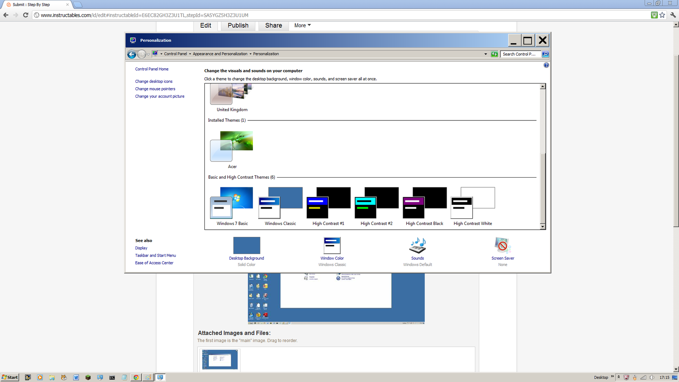This screenshot has width=679, height=382.
Task: Click the Help question mark icon
Action: tap(546, 65)
